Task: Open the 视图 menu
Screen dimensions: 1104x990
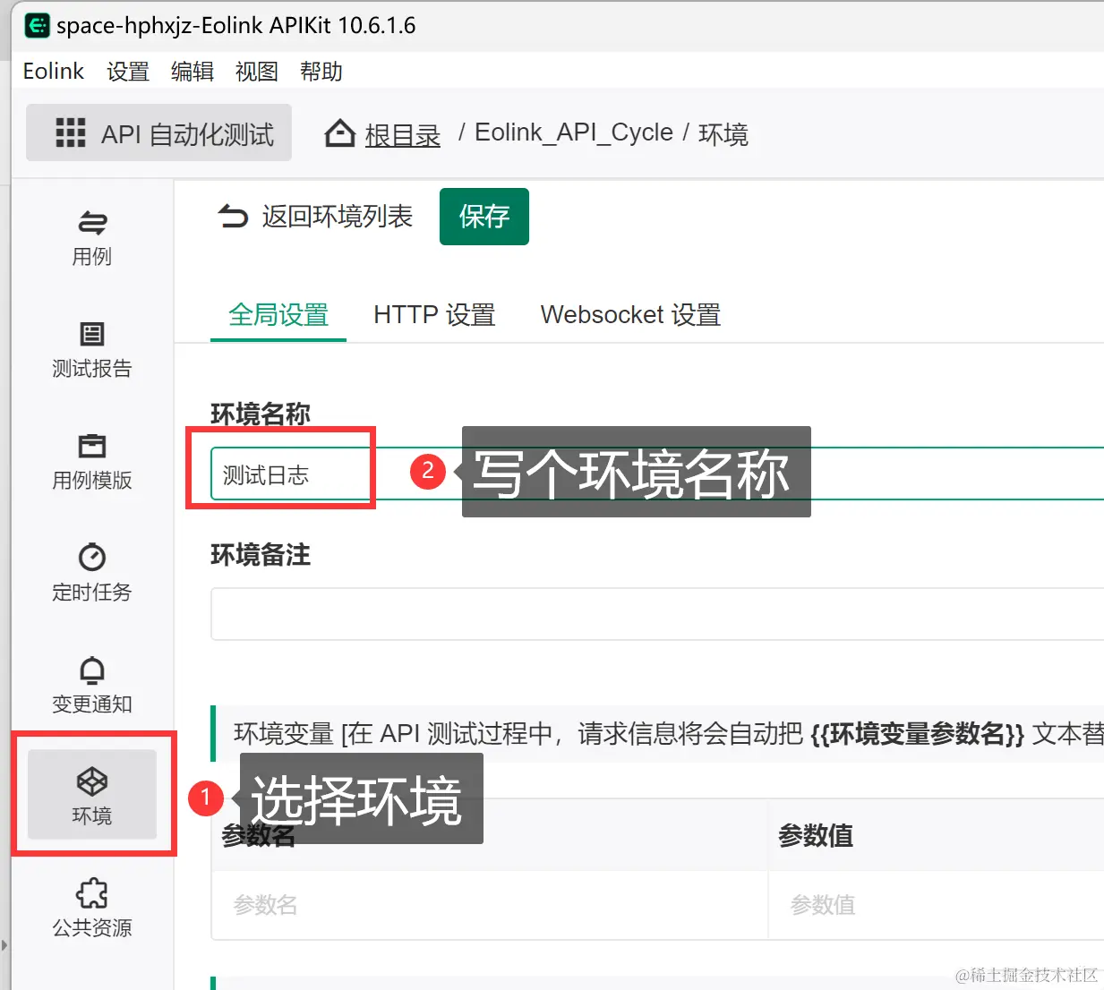Action: click(257, 72)
